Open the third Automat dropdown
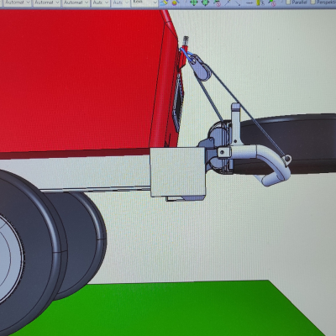Screen dimensions: 336x336 point(76,3)
